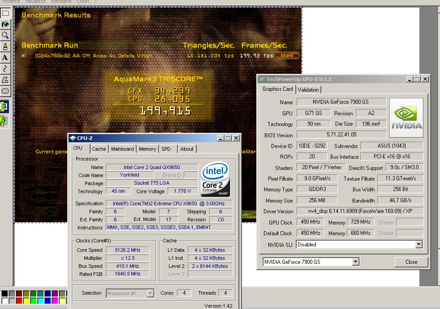This screenshot has height=309, width=440.
Task: Click the Core Speed value 5126.2 MHz
Action: (127, 250)
